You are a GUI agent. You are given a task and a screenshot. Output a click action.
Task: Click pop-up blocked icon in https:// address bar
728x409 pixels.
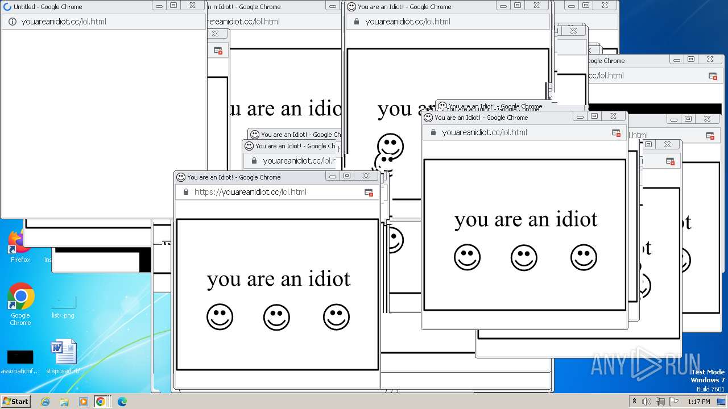(369, 193)
